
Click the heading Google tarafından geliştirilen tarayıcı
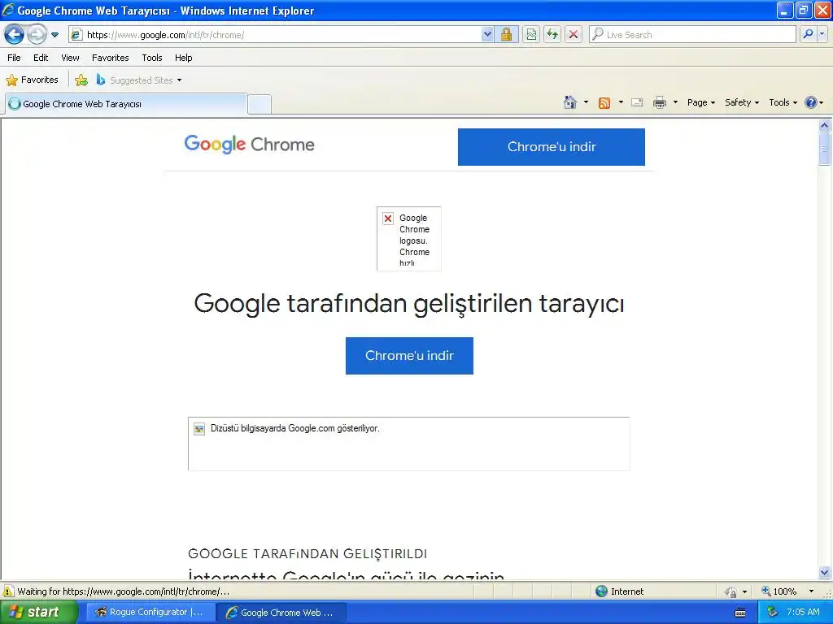click(x=409, y=304)
